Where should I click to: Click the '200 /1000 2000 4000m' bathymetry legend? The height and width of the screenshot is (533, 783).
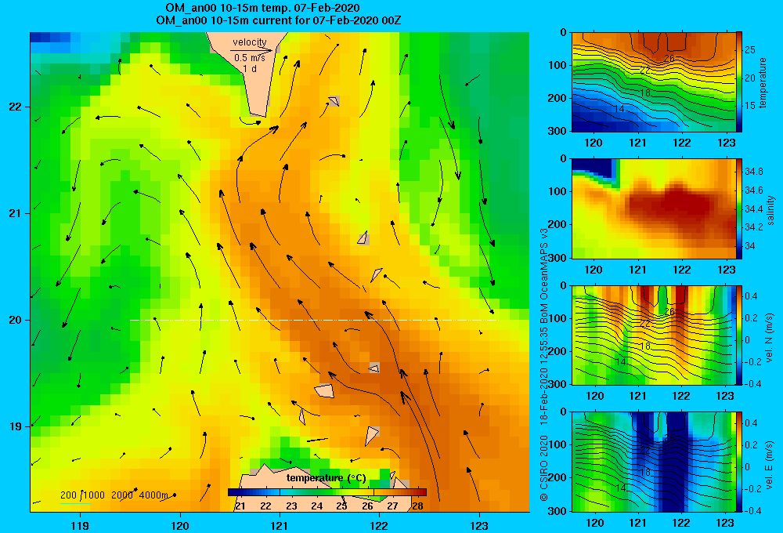tap(114, 495)
